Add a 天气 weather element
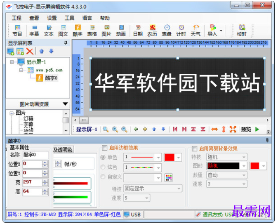This screenshot has height=224, width=278. click(x=196, y=31)
